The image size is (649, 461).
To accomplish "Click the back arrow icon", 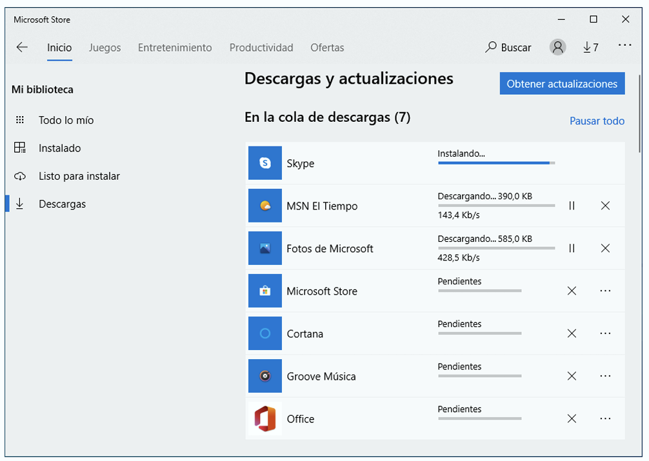I will tap(22, 47).
